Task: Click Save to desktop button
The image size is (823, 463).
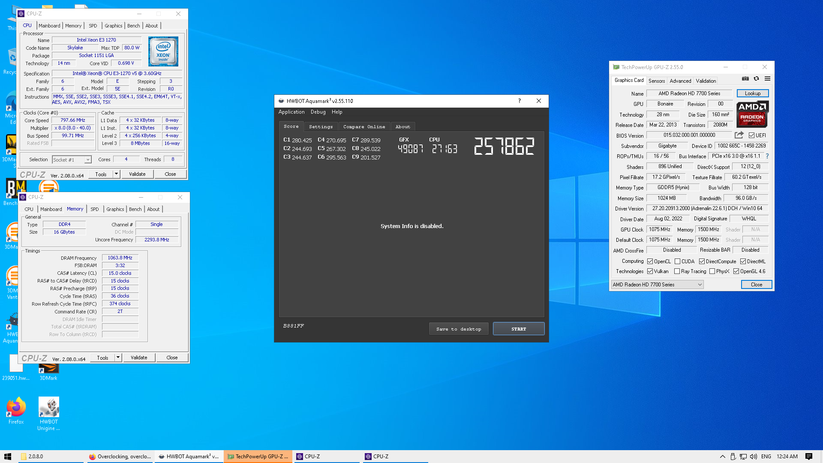Action: pyautogui.click(x=459, y=329)
